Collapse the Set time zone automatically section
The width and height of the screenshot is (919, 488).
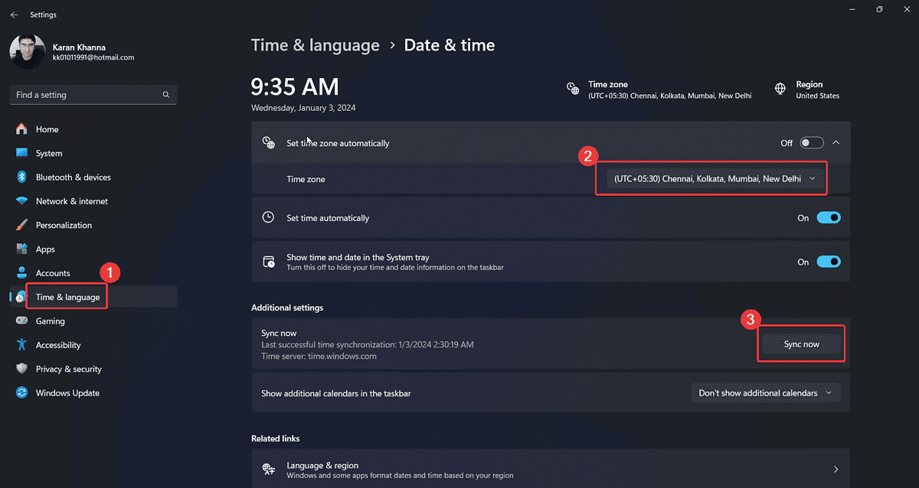click(x=836, y=143)
